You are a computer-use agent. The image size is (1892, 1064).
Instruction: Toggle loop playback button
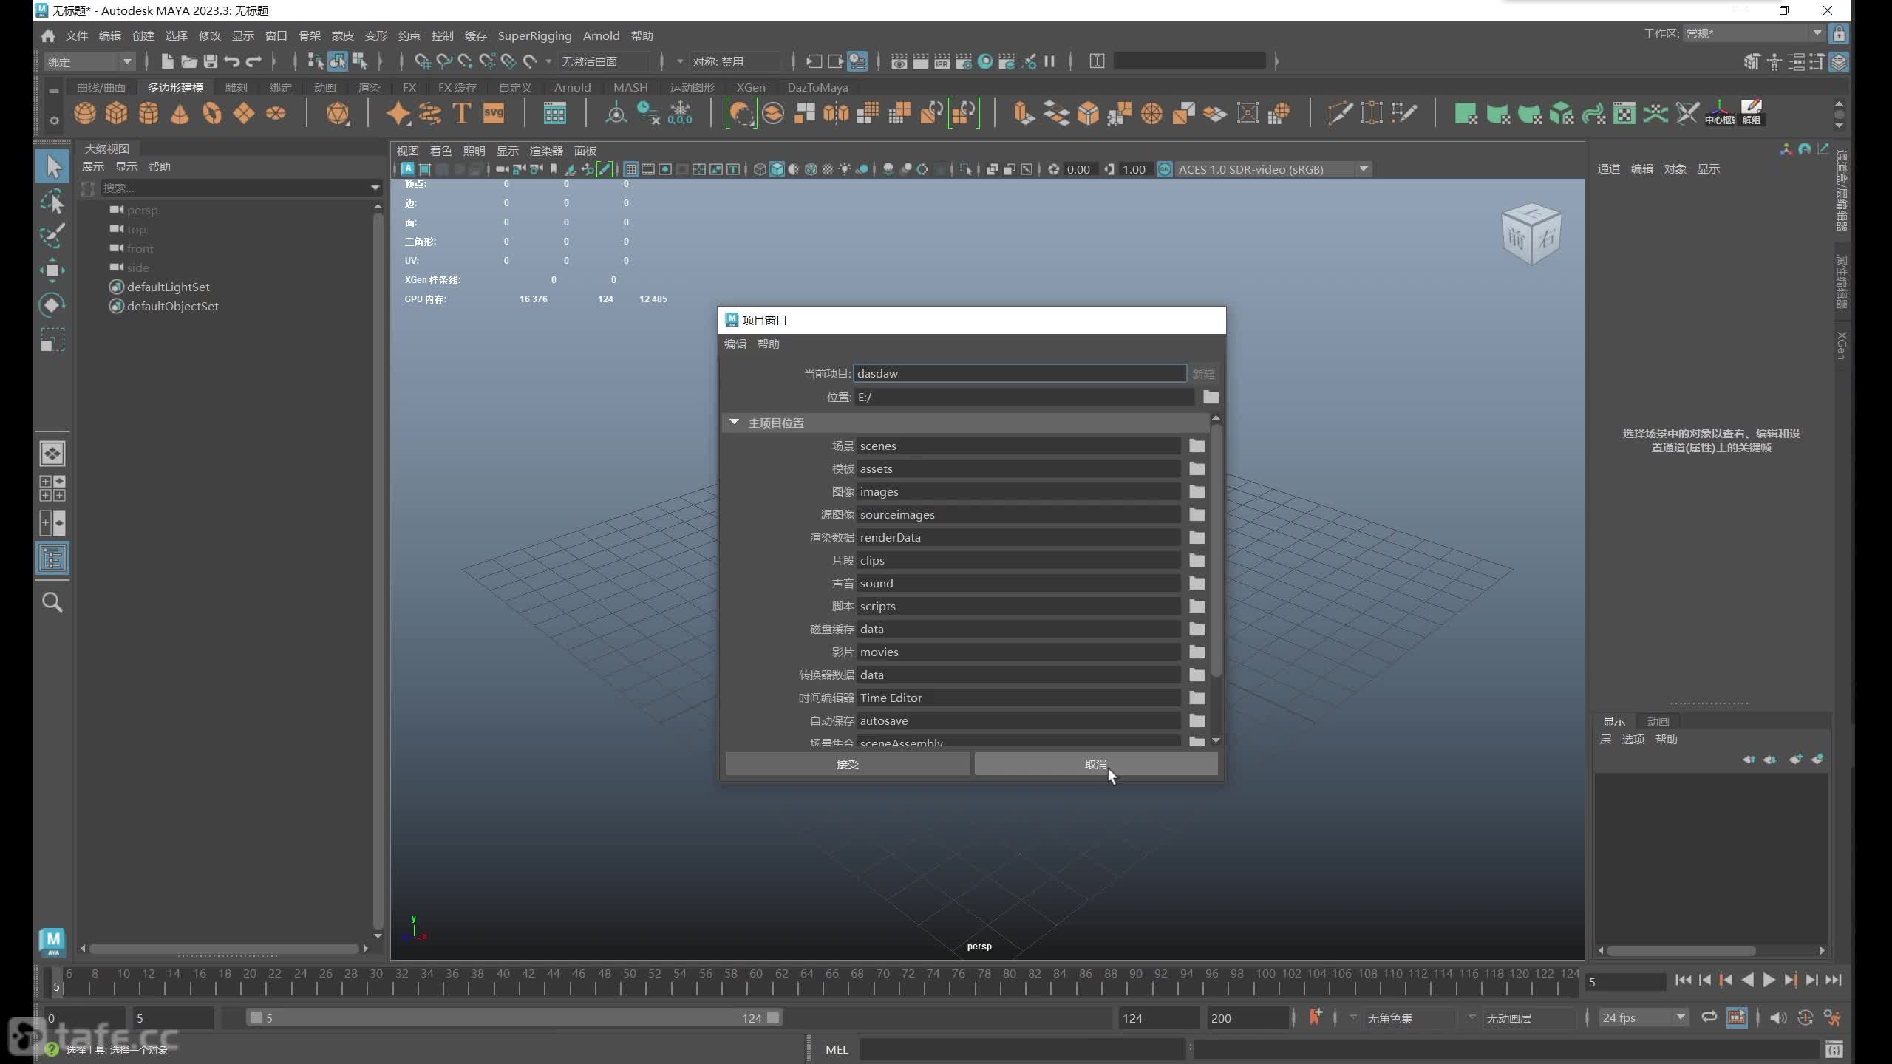1709,1017
